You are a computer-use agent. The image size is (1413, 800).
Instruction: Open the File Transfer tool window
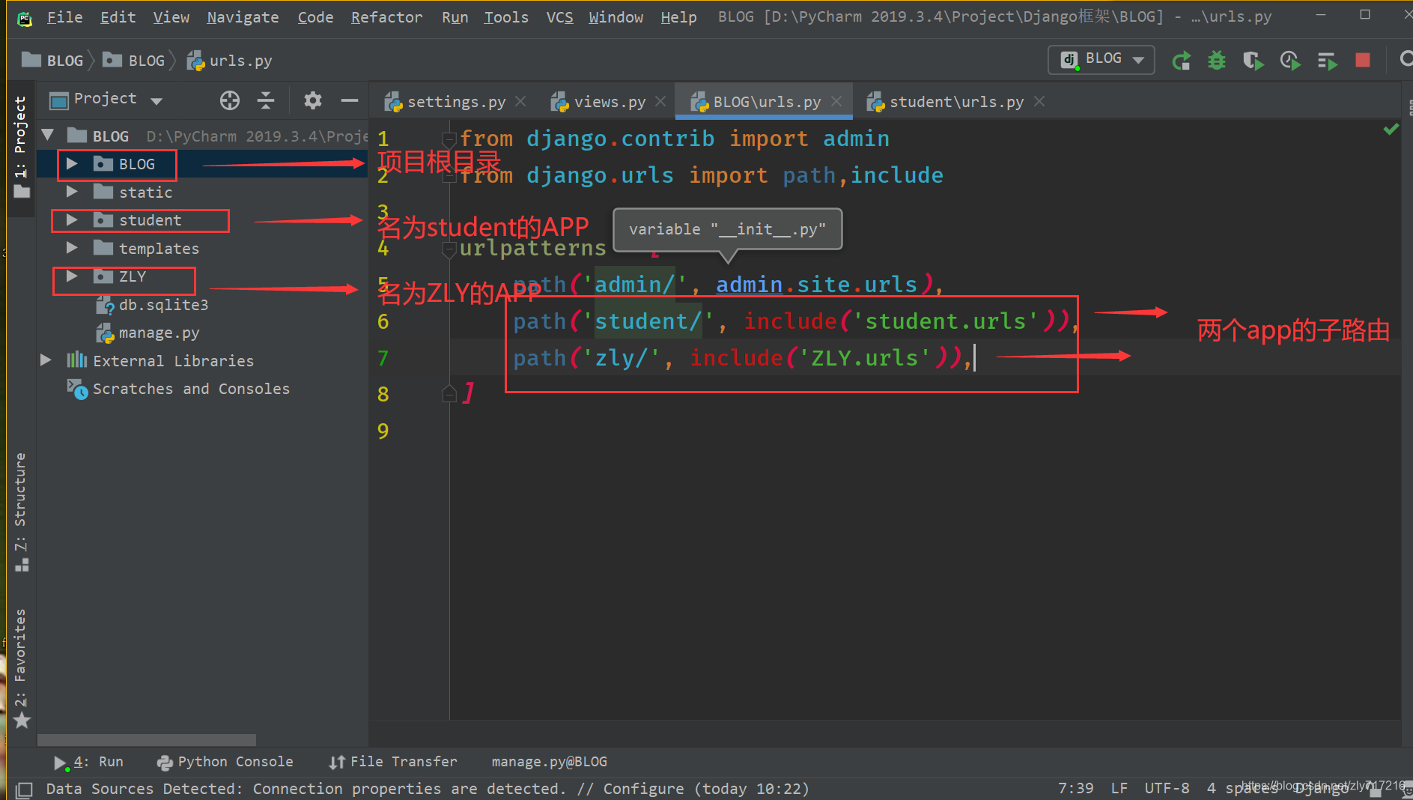tap(393, 762)
